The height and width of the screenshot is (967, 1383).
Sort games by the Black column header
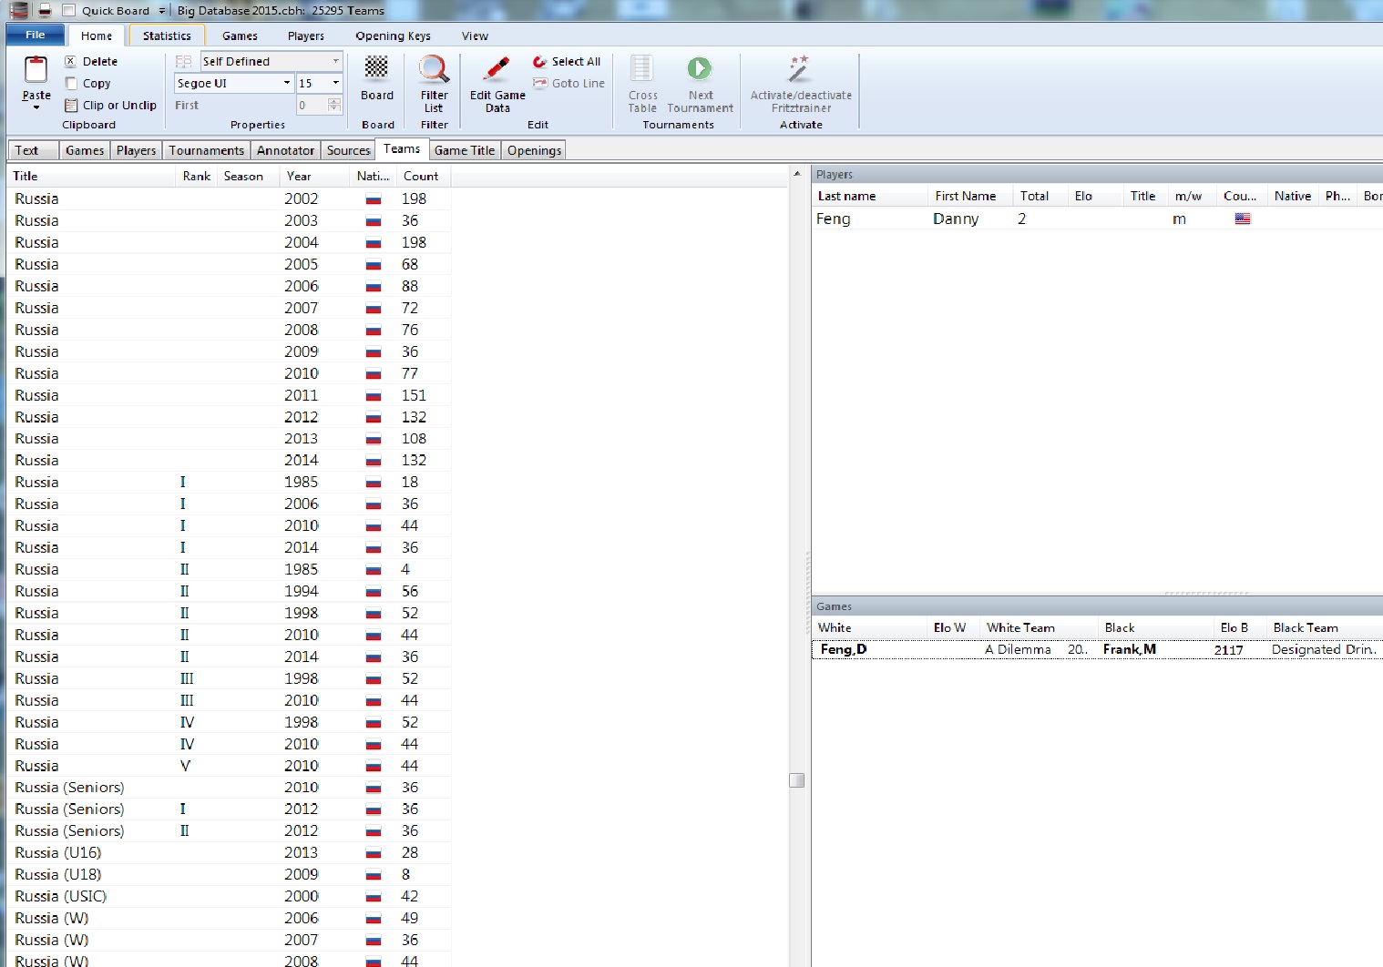1154,627
